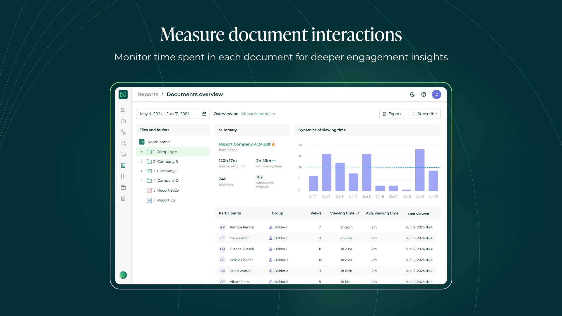This screenshot has width=562, height=316.
Task: Select the active Reports icon in the sidebar
Action: 123,165
